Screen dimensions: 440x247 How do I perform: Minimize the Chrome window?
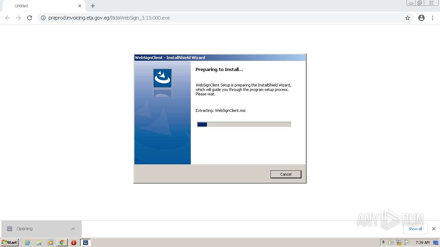pos(411,3)
